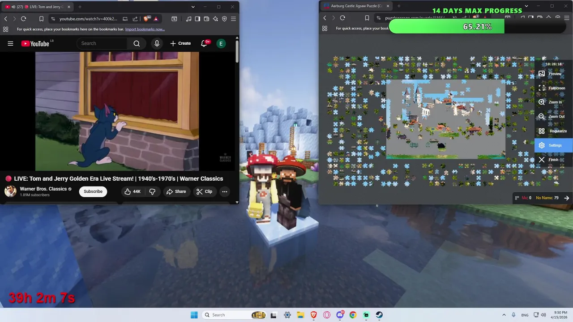Click the Warner Bros. Classics channel avatar
The height and width of the screenshot is (322, 573).
pyautogui.click(x=10, y=191)
